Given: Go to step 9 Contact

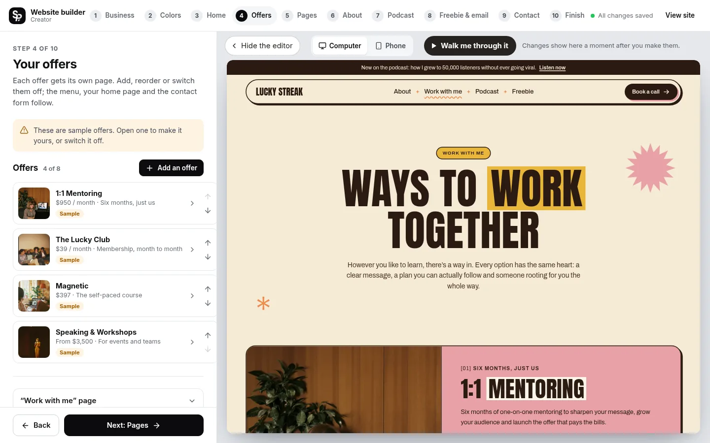Looking at the screenshot, I should (520, 16).
